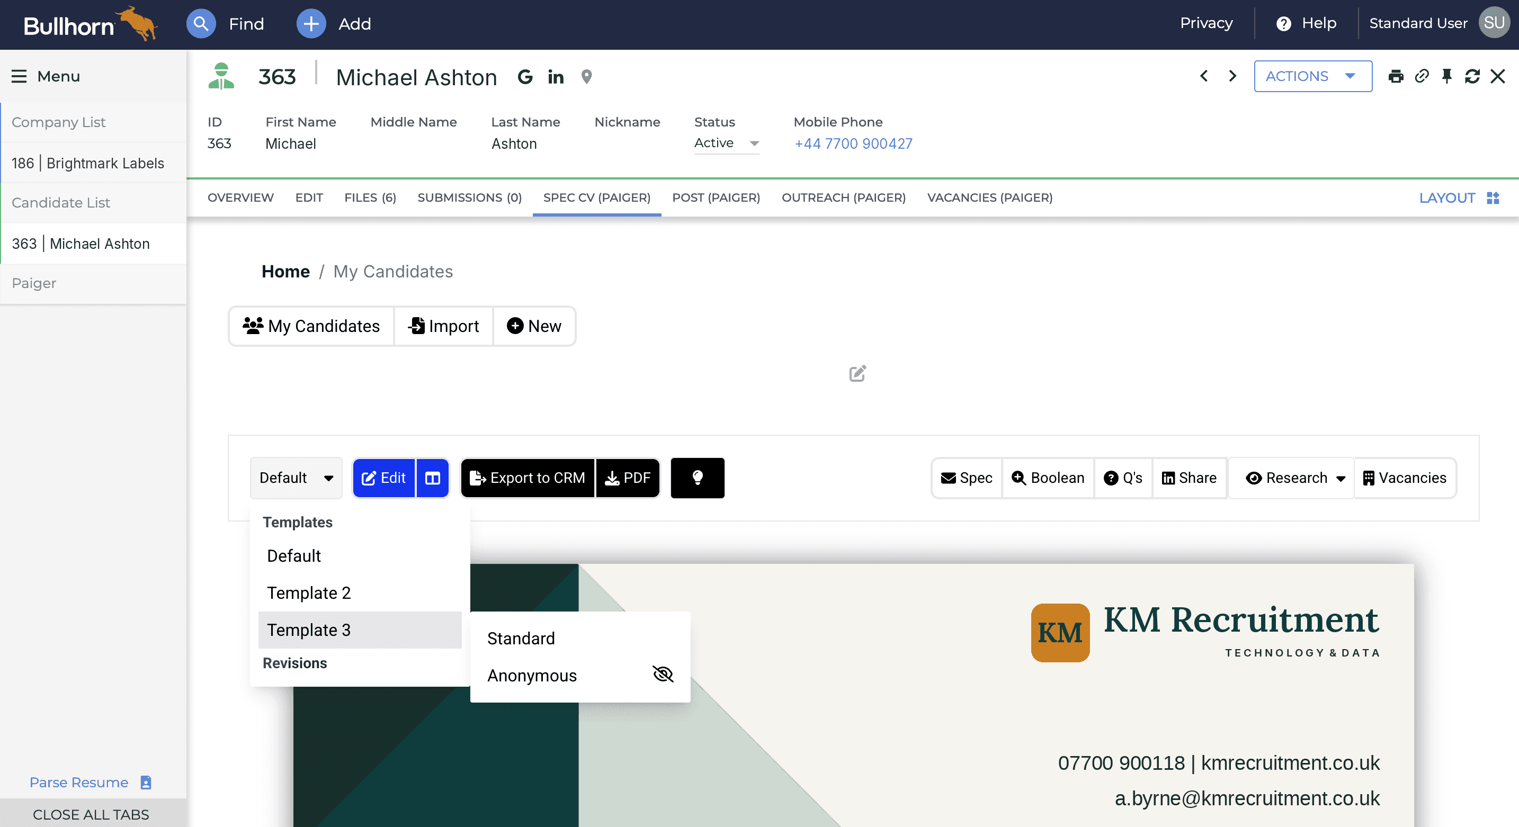Go to next record arrow
Image resolution: width=1519 pixels, height=827 pixels.
(1232, 76)
